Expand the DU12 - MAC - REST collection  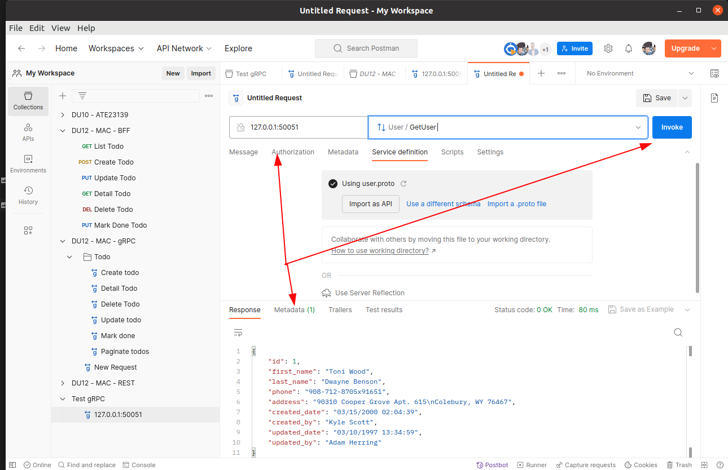(63, 383)
